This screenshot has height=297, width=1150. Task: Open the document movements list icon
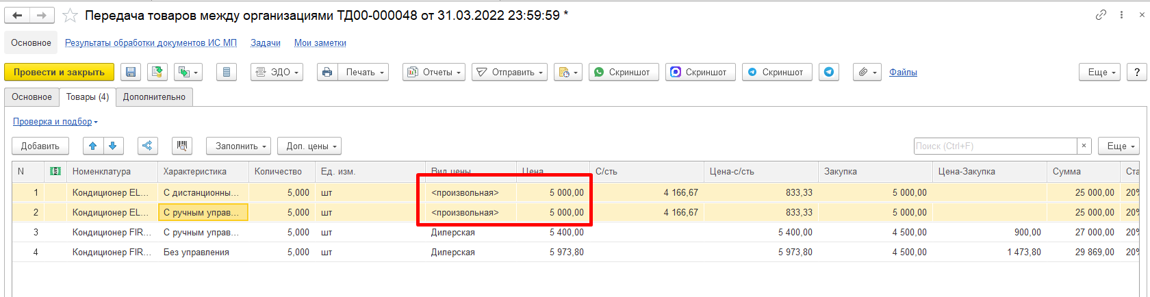[227, 72]
